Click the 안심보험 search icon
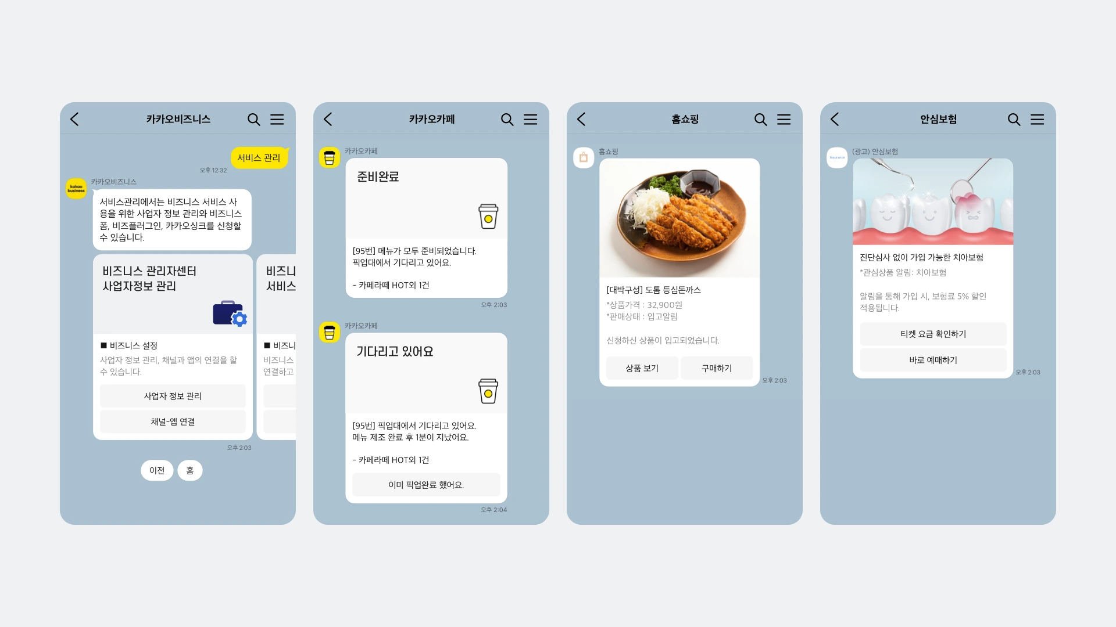This screenshot has width=1116, height=627. click(1013, 120)
